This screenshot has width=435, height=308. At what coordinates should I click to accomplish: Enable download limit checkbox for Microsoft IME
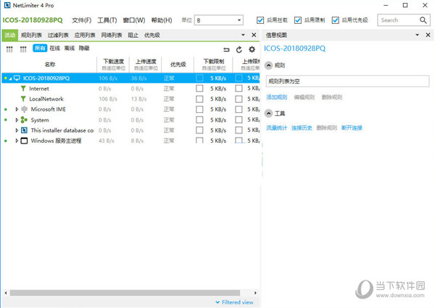point(199,109)
